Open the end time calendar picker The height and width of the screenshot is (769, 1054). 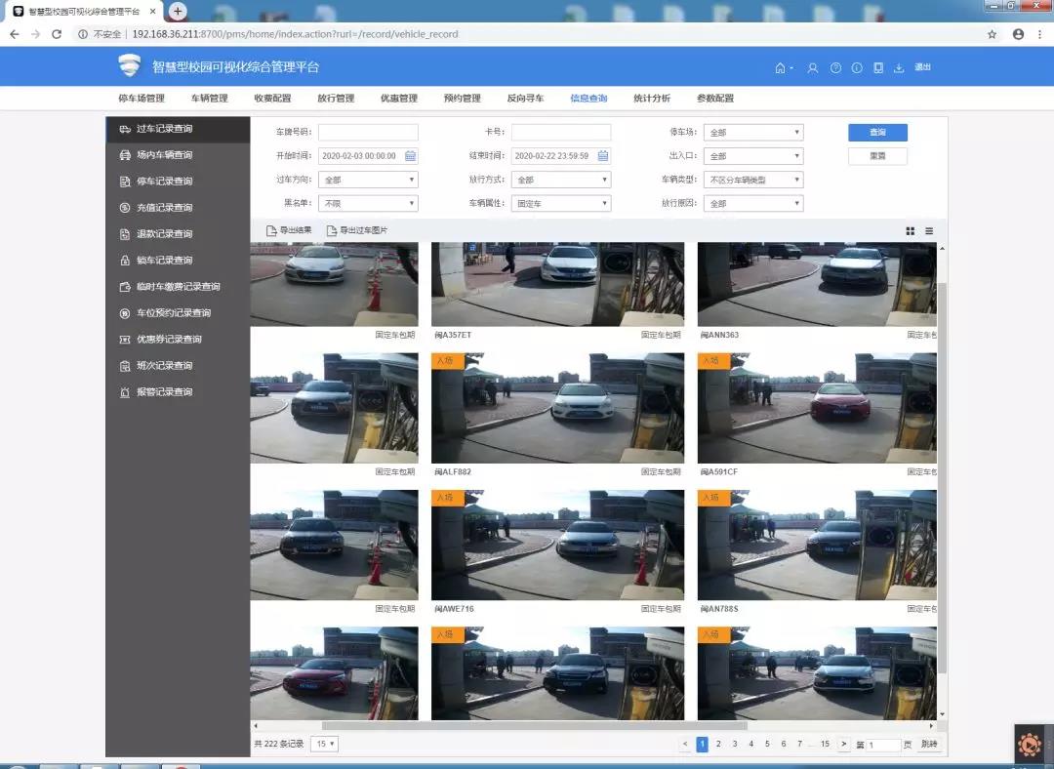click(603, 156)
